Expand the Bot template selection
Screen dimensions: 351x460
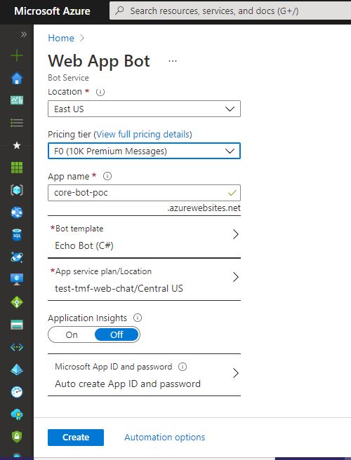coord(144,237)
